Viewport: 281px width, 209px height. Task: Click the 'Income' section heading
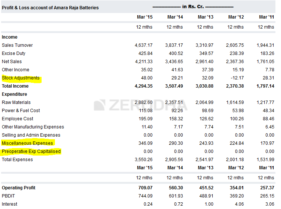click(x=10, y=37)
